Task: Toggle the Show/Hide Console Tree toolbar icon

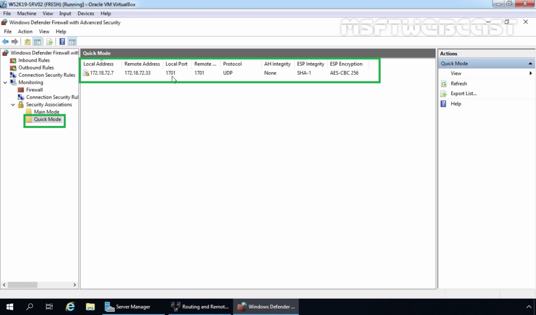Action: (x=37, y=42)
